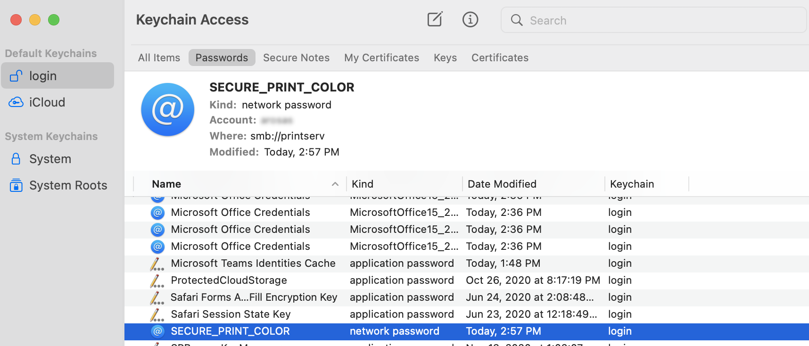The image size is (809, 346).
Task: Open the info icon in toolbar
Action: [x=470, y=19]
